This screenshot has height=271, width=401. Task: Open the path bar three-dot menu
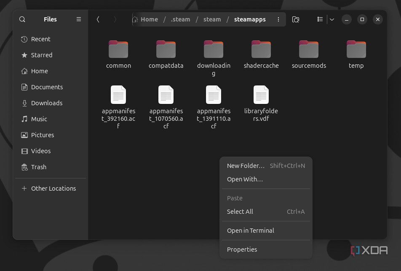click(278, 19)
